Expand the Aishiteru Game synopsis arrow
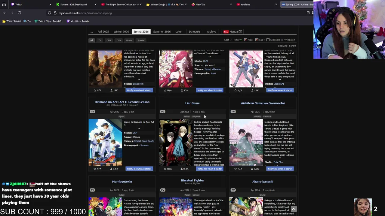 (x=280, y=158)
